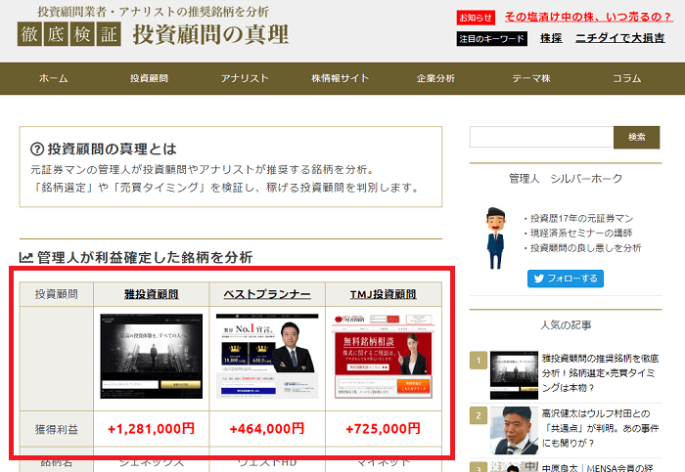The image size is (685, 472).
Task: Click the 人気の記事 sidebar heading
Action: click(566, 325)
